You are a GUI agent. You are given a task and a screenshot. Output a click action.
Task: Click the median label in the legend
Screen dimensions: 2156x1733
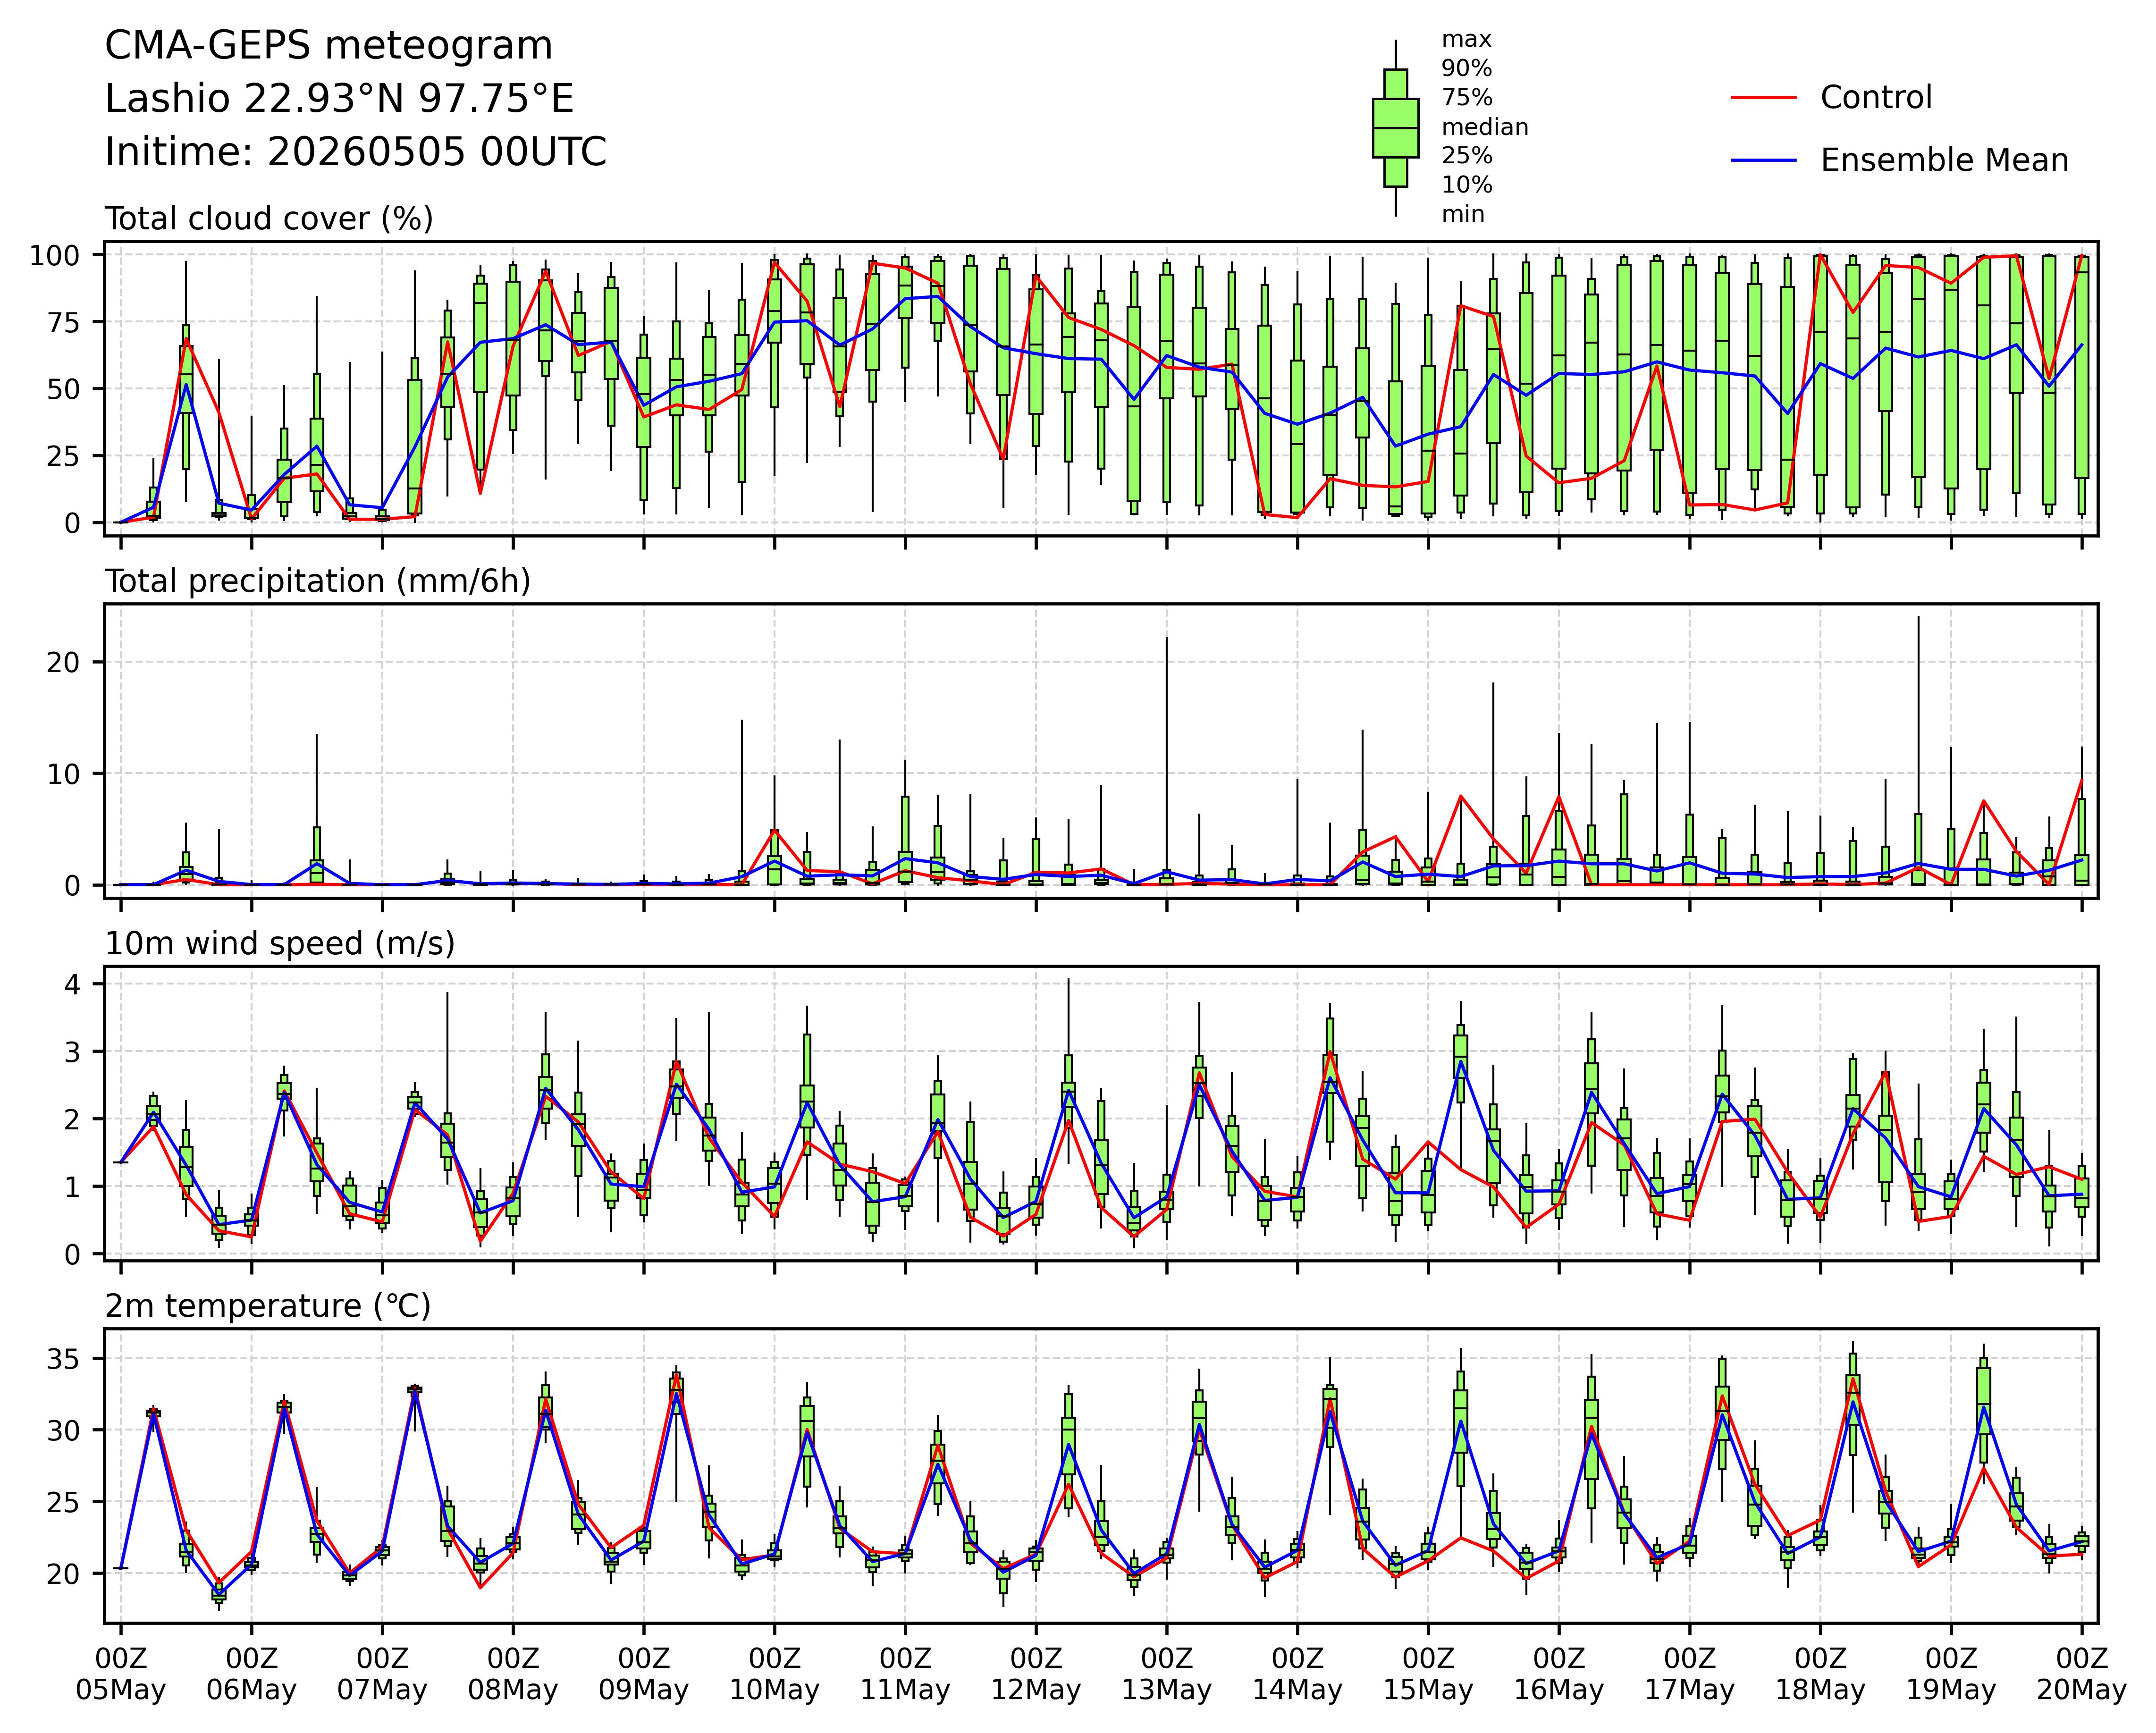tap(1485, 128)
